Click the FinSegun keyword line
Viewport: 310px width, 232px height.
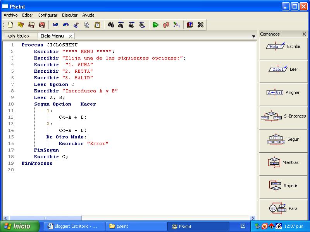tap(46, 150)
